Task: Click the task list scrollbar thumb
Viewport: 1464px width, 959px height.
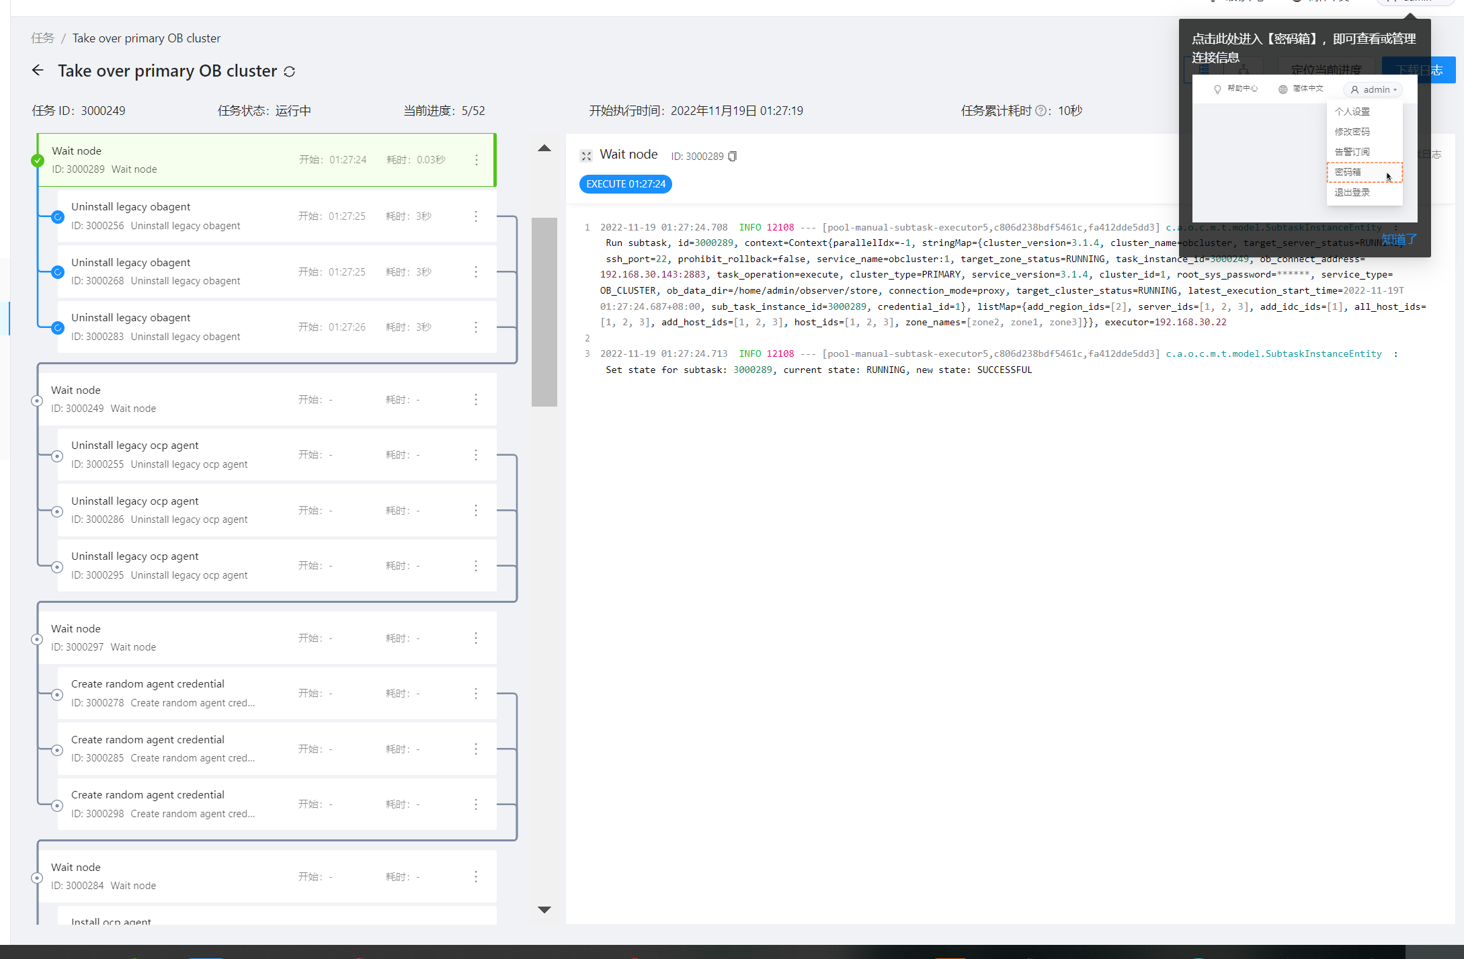Action: 544,312
